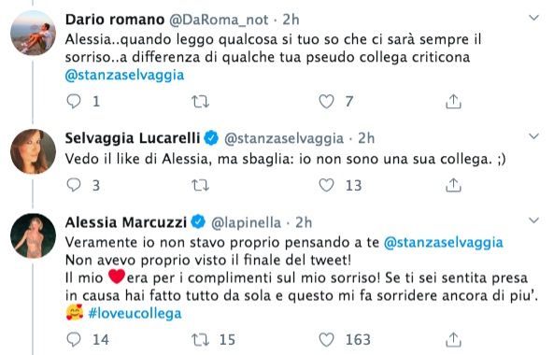
Task: Open options chevron on Alessia Marcuzzi's tweet
Action: [533, 220]
